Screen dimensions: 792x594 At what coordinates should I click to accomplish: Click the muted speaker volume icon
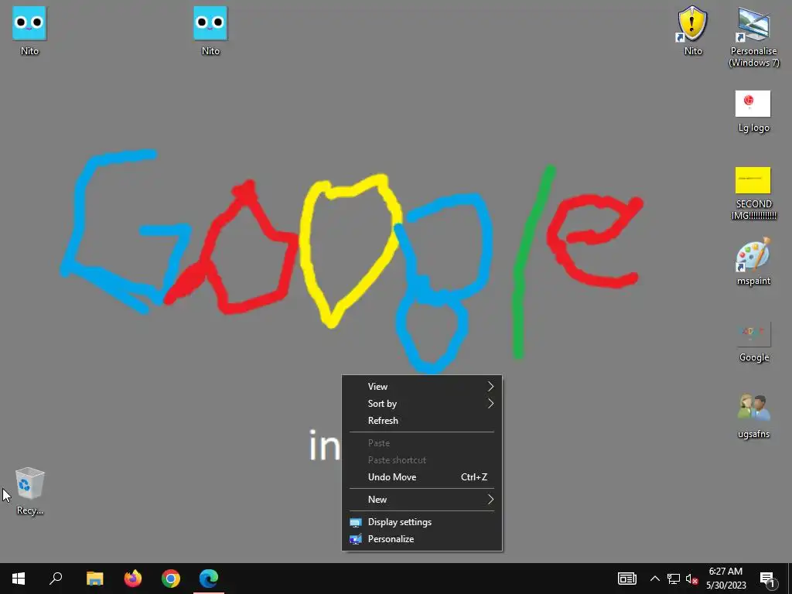click(x=691, y=579)
